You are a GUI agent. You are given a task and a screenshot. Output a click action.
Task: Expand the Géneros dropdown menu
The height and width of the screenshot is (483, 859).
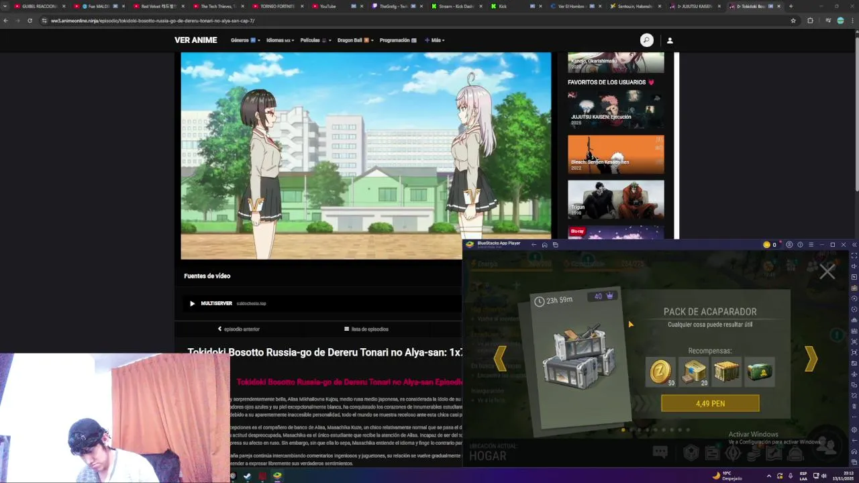245,40
